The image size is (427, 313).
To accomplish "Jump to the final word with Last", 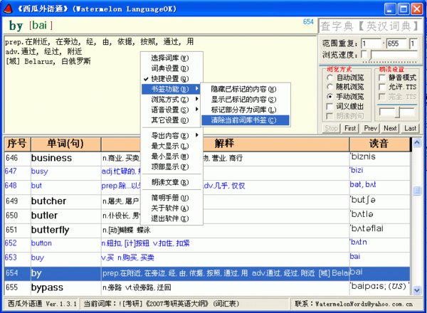I will tap(409, 128).
